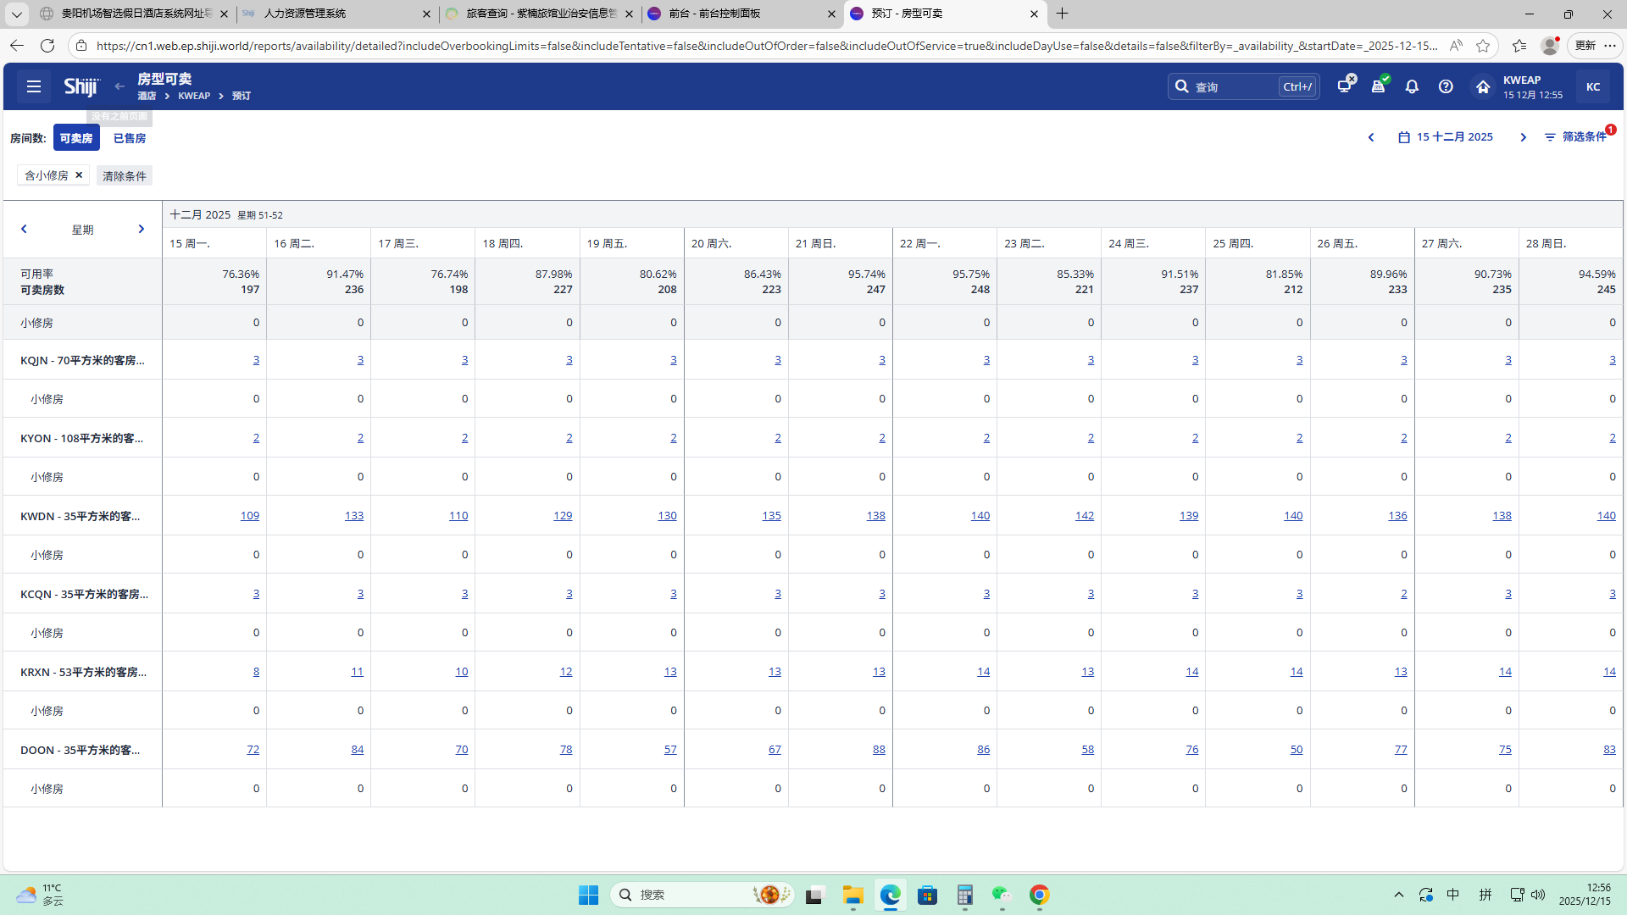Open the 筛选条件 filter panel
The width and height of the screenshot is (1627, 915).
point(1576,137)
